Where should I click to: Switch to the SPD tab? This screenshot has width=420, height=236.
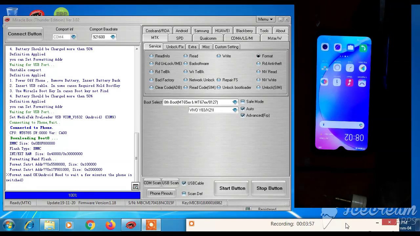point(180,38)
